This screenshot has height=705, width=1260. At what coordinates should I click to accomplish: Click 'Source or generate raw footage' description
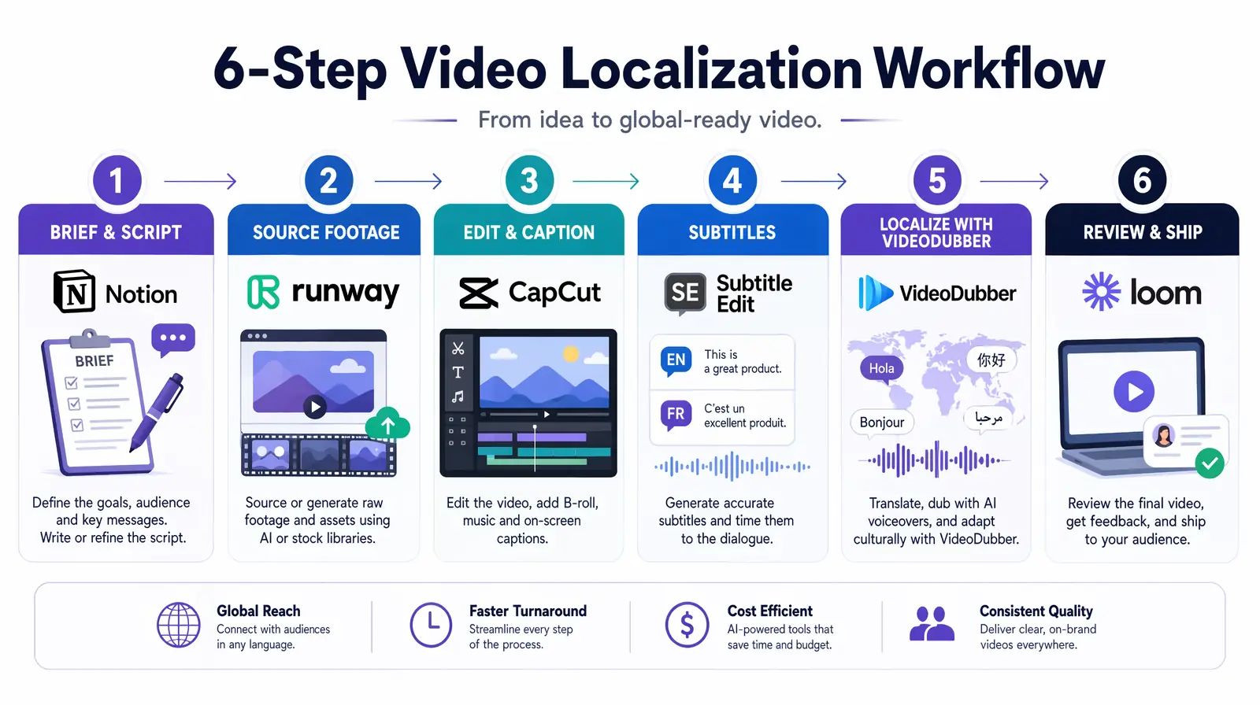pyautogui.click(x=317, y=520)
